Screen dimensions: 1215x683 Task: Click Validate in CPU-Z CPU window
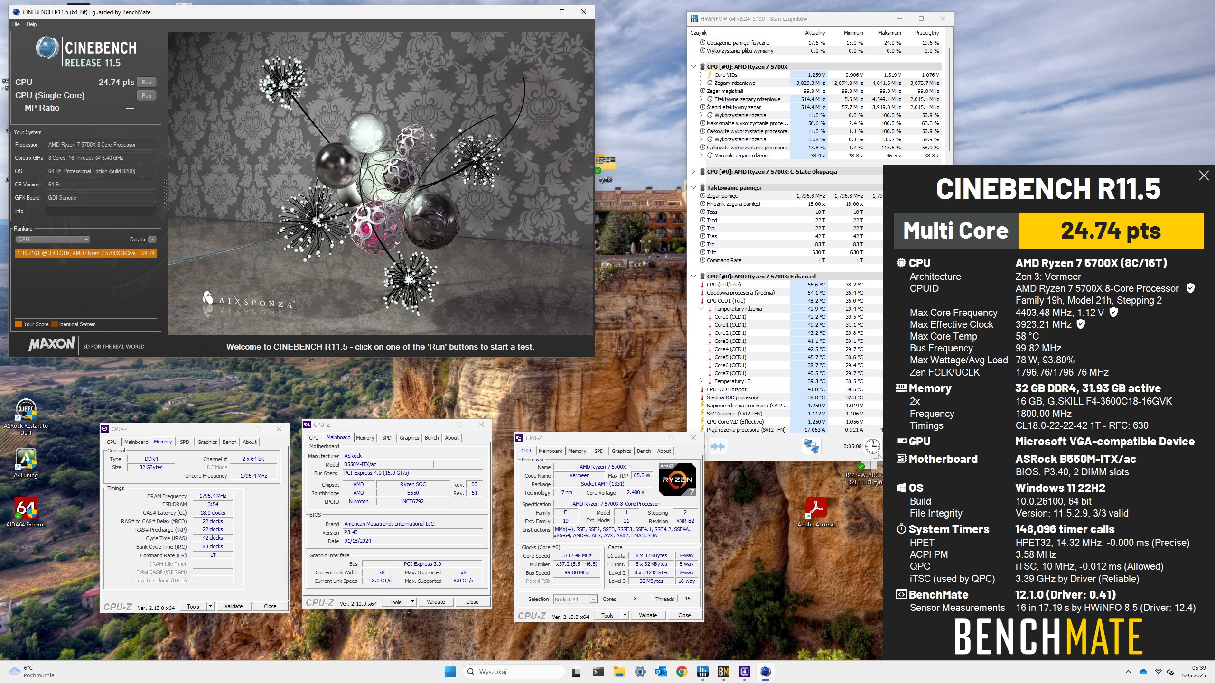click(x=648, y=615)
